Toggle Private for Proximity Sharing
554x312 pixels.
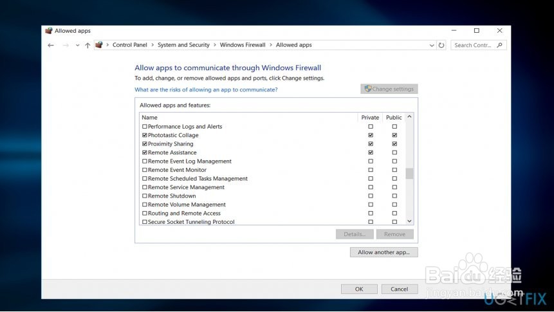tap(371, 144)
